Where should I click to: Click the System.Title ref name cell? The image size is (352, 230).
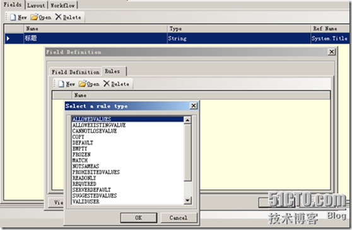(x=330, y=38)
